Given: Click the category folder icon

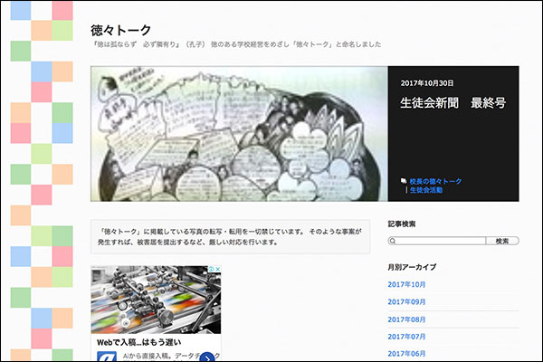Looking at the screenshot, I should 404,181.
